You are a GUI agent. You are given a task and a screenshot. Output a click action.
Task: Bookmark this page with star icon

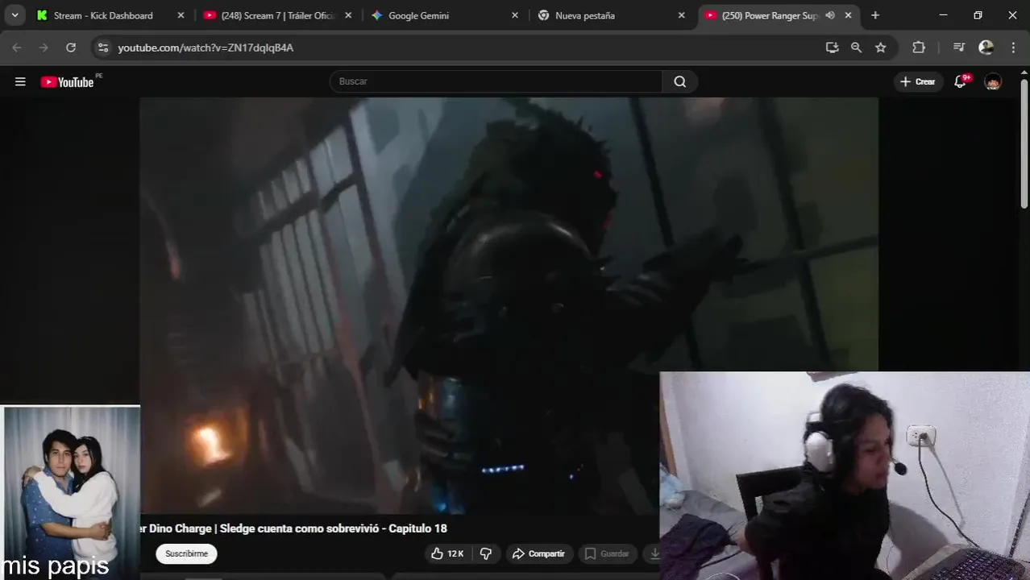[881, 48]
